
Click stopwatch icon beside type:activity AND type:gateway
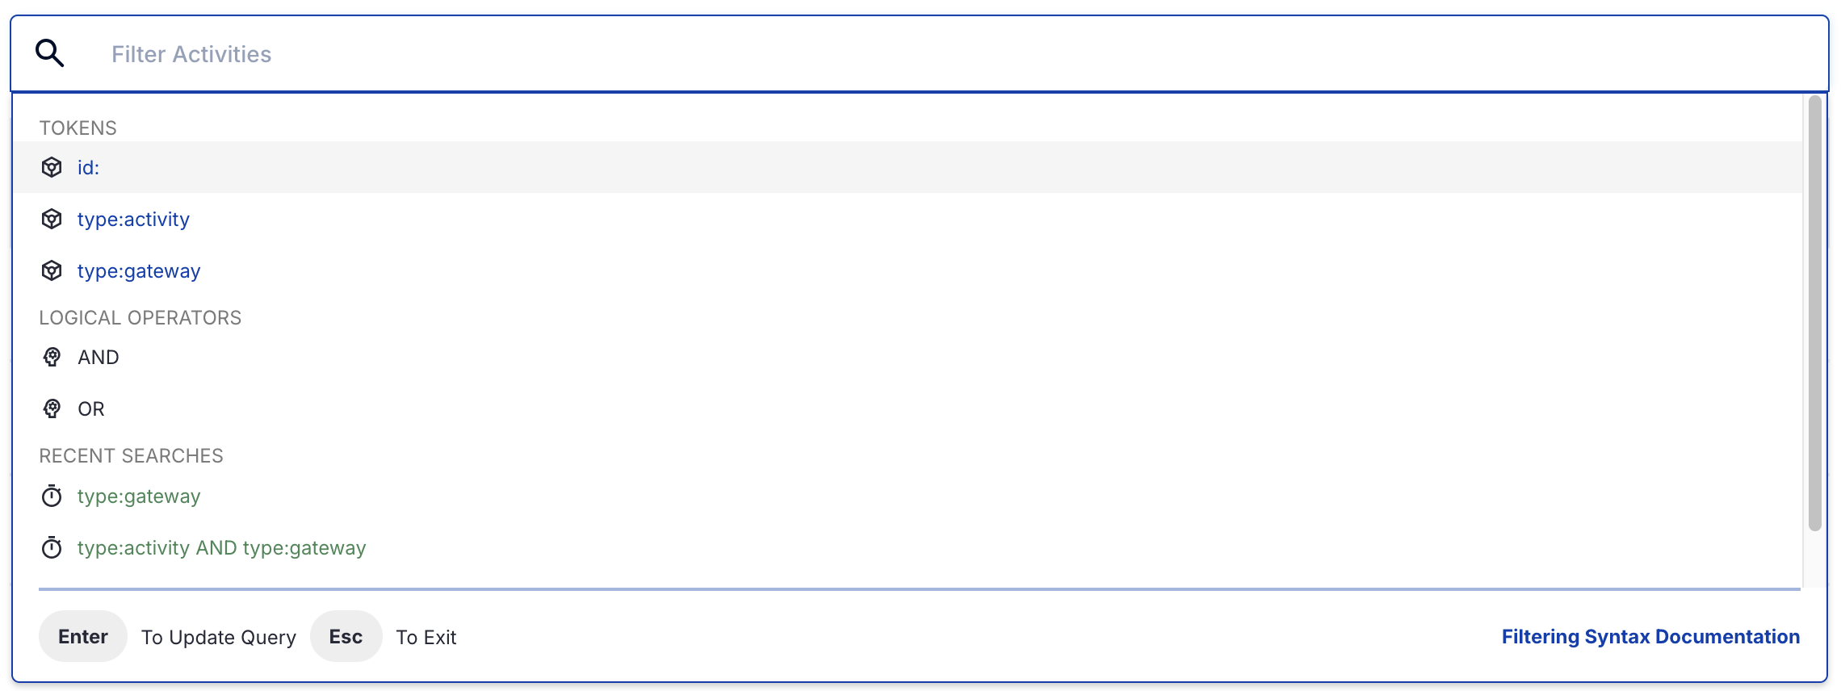click(52, 547)
